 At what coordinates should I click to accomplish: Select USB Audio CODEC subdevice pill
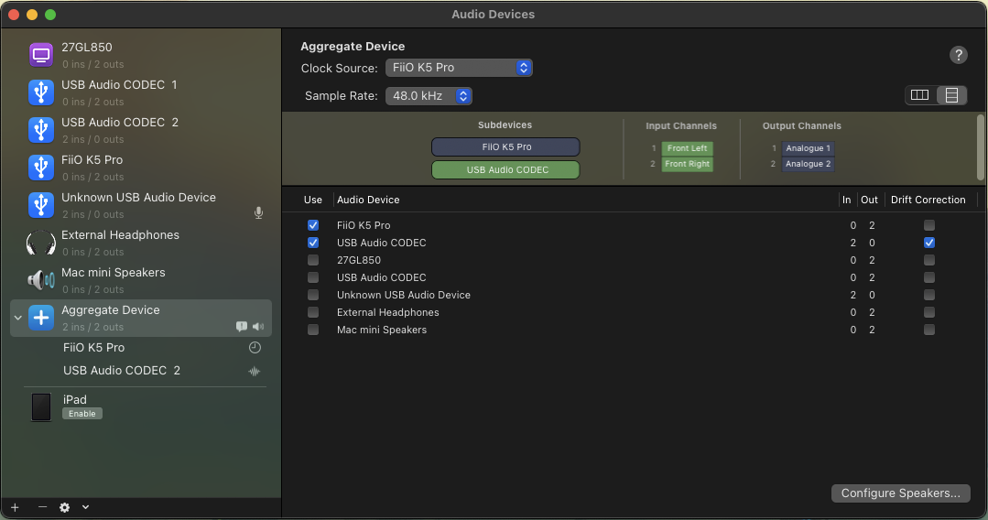click(505, 169)
